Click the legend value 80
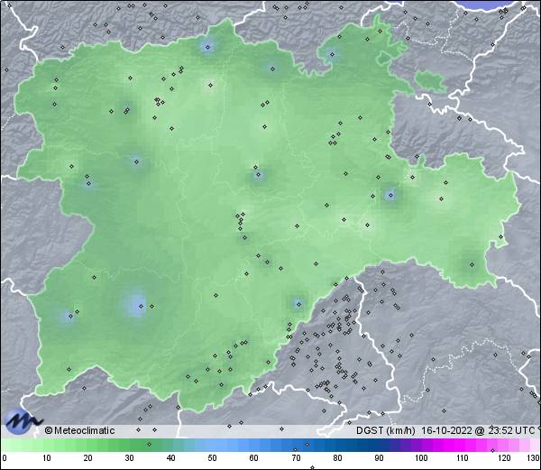This screenshot has height=470, width=541. (x=337, y=458)
